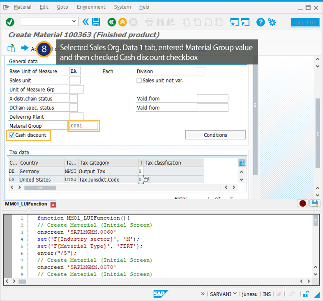Click the Material Group field with 0001
The image size is (323, 301).
click(x=84, y=126)
